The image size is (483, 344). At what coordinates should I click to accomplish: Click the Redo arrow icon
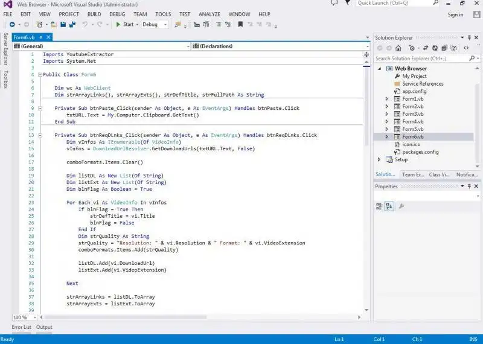click(x=100, y=24)
